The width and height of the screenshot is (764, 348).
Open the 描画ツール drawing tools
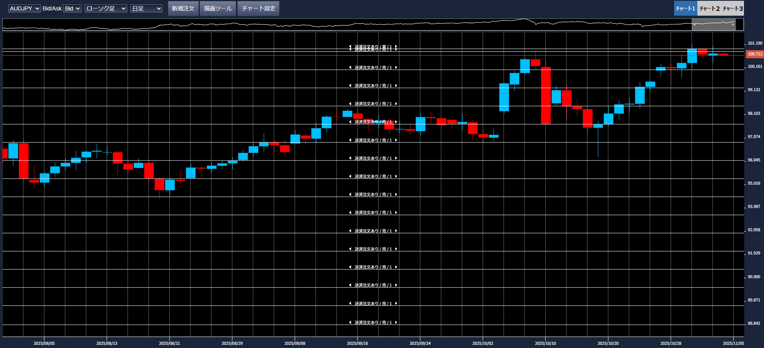coord(218,8)
